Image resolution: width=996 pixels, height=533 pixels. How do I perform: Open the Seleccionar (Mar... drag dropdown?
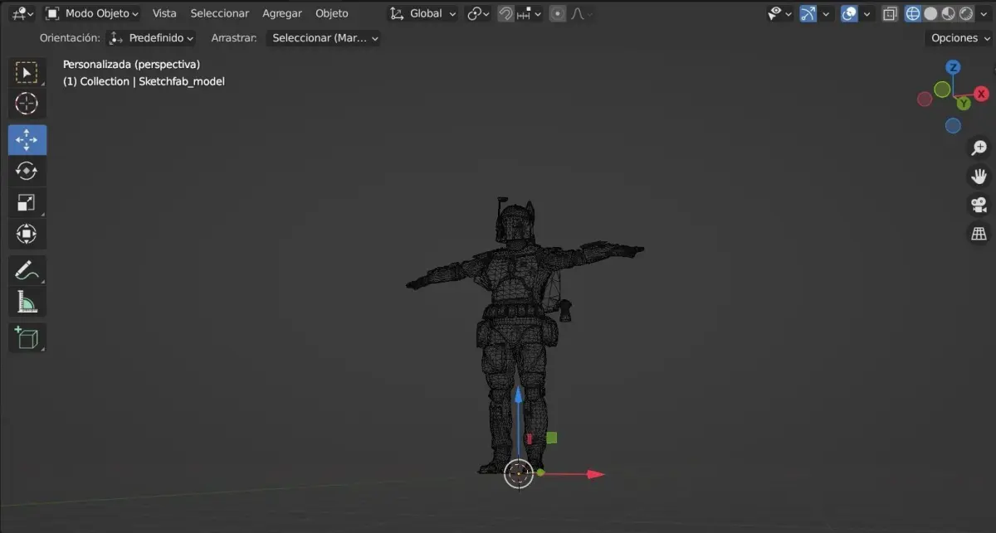(x=324, y=38)
